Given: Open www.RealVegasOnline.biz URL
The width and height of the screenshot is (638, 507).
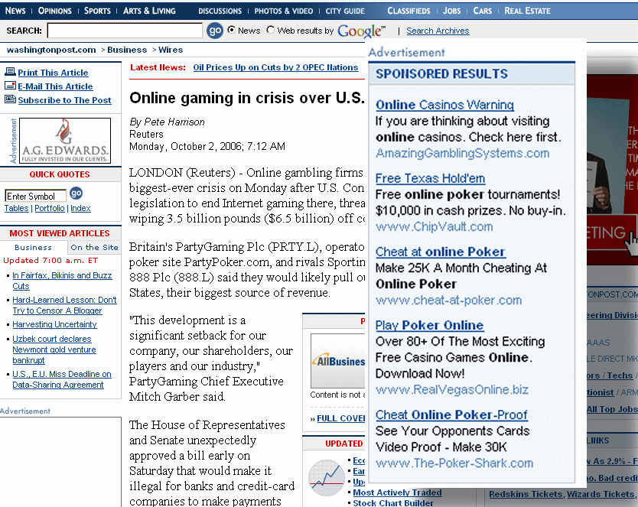Looking at the screenshot, I should [x=451, y=389].
